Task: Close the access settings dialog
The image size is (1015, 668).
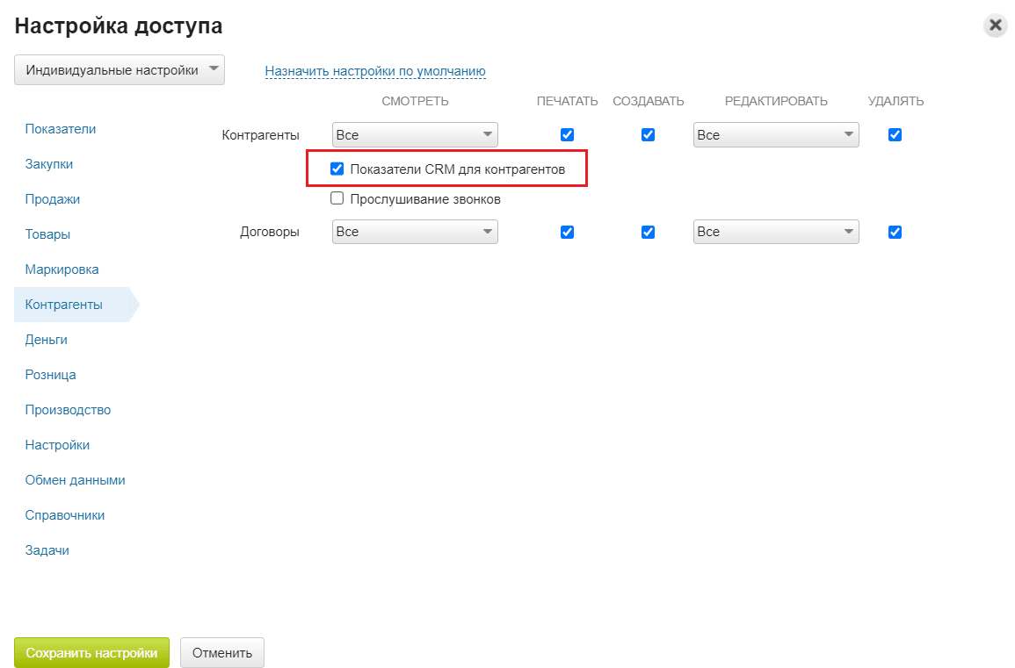Action: (x=995, y=25)
